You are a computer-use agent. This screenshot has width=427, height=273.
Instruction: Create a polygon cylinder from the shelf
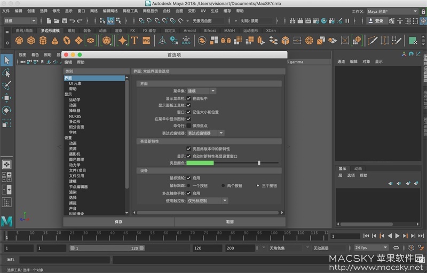pos(43,41)
